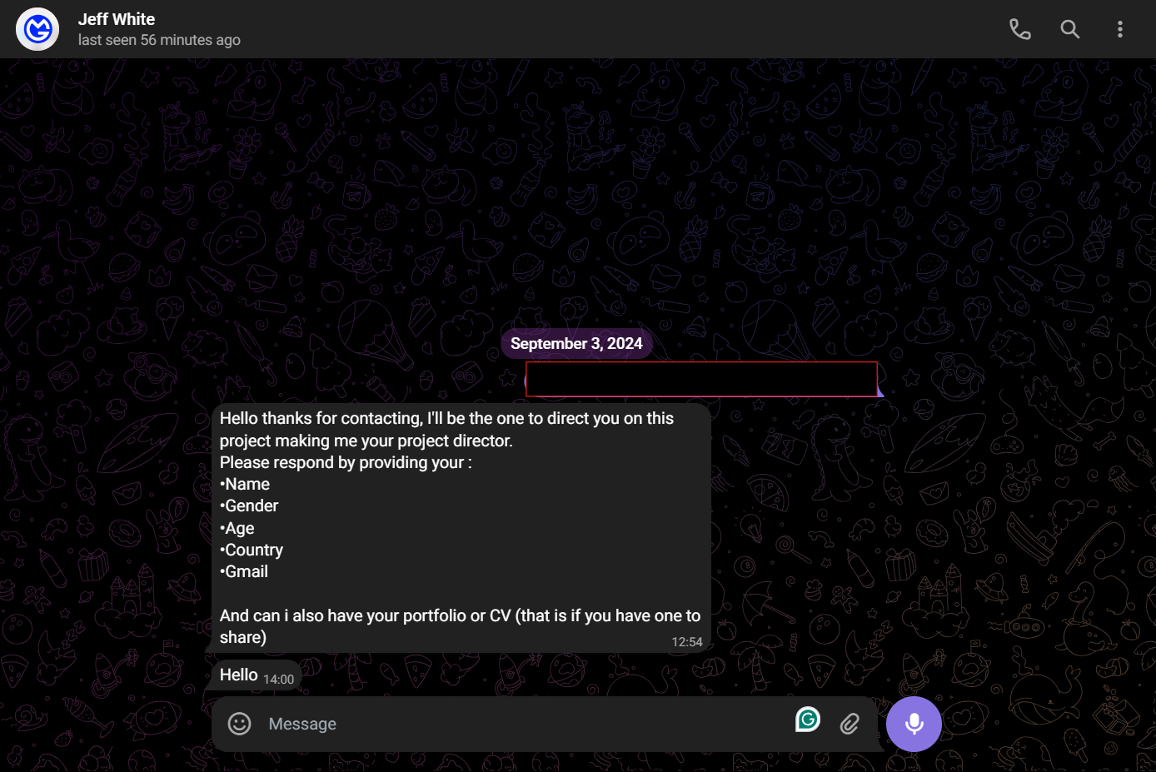Screen dimensions: 1156x772
Task: Click the 'portfolio or CV' sentence in message
Action: coord(458,615)
